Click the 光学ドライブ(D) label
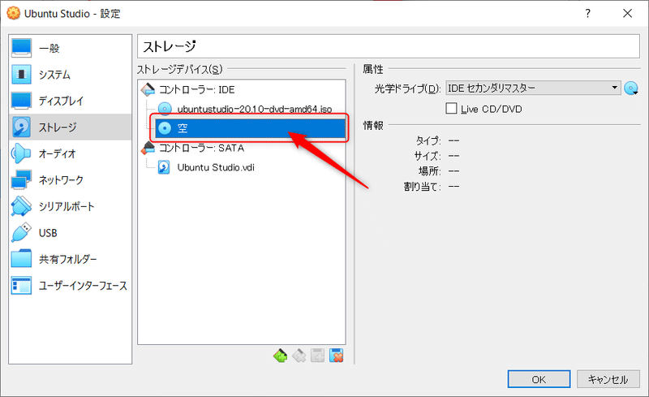 click(x=408, y=88)
